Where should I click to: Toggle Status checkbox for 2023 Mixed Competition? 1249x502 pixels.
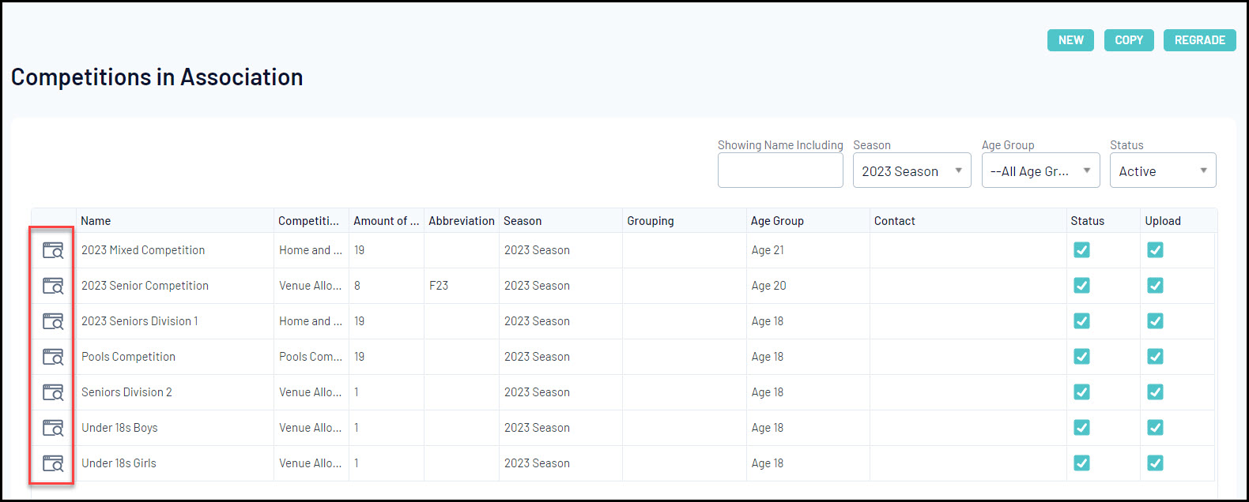click(1081, 250)
